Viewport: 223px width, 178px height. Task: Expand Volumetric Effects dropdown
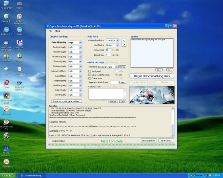pos(81,71)
